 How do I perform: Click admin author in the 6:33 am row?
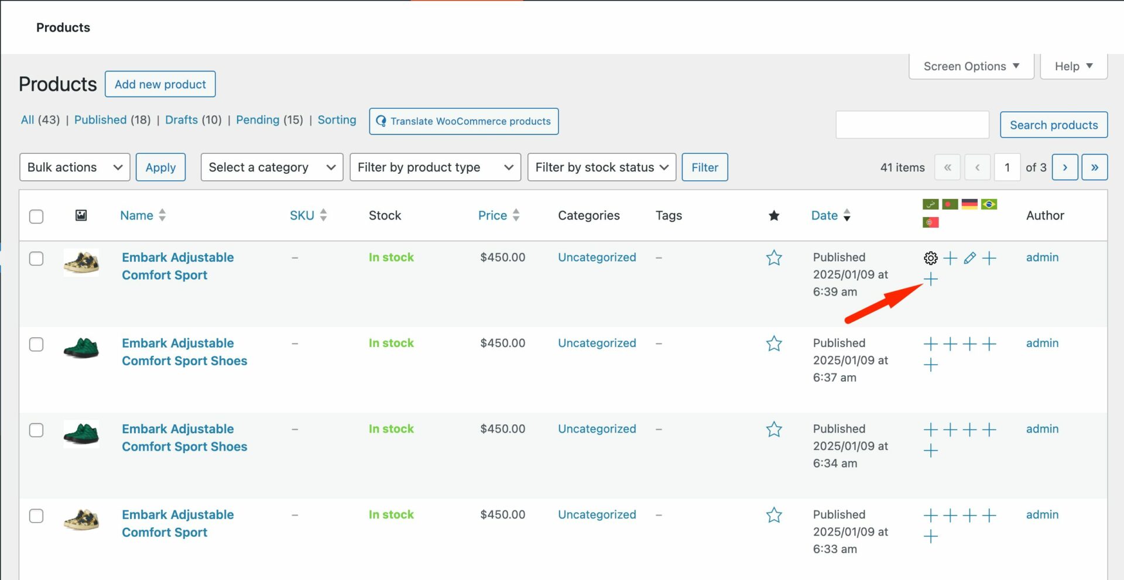pos(1042,514)
